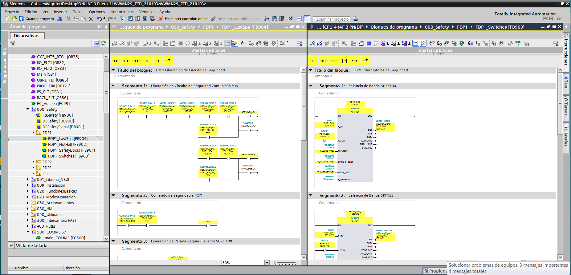Image resolution: width=571 pixels, height=275 pixels.
Task: Click the Cut scissors icon in main toolbar
Action: 68,19
